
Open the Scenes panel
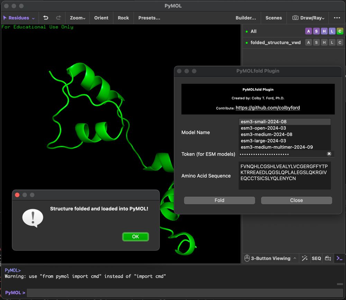(x=274, y=18)
